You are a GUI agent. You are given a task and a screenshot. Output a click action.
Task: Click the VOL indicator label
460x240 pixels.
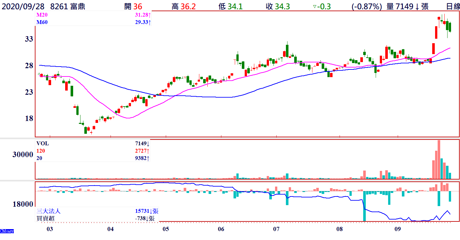(43, 144)
